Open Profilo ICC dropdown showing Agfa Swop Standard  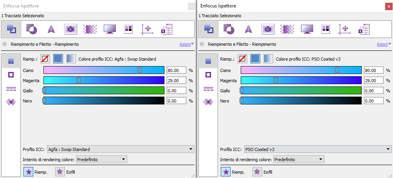pyautogui.click(x=121, y=149)
